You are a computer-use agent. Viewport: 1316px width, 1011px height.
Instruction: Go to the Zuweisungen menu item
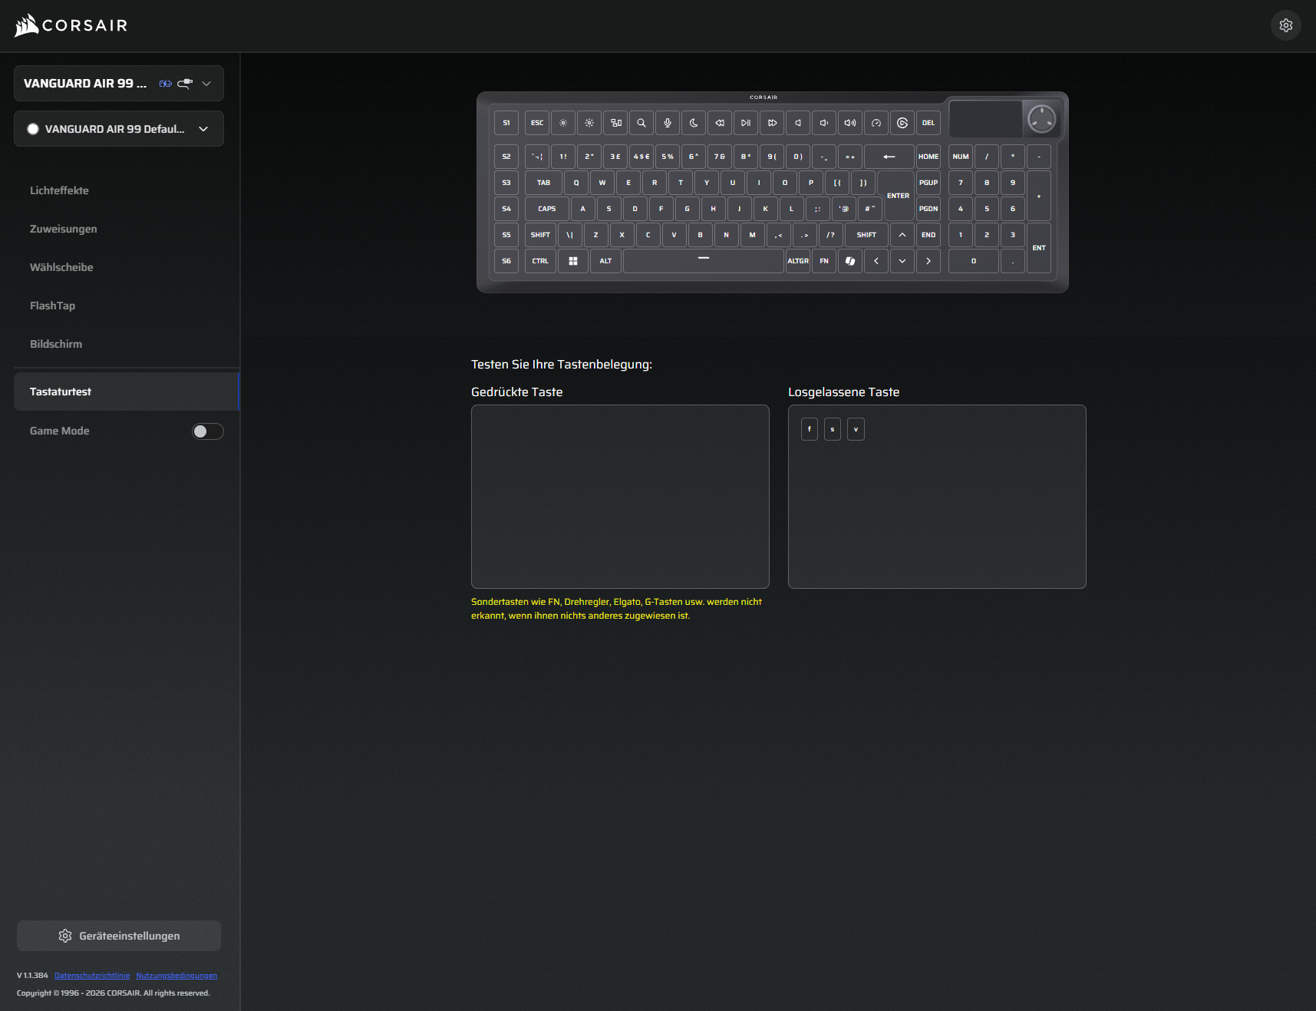63,229
